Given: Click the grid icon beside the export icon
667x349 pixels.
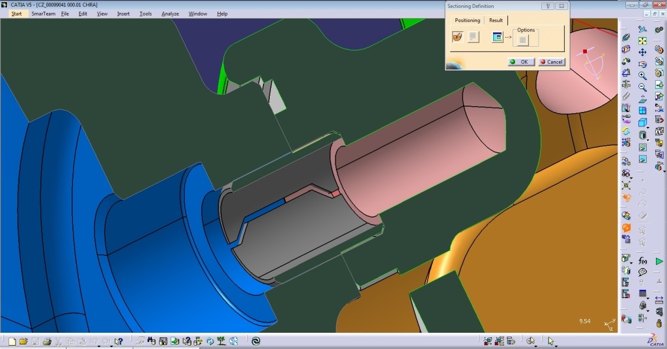Looking at the screenshot, I should click(473, 37).
